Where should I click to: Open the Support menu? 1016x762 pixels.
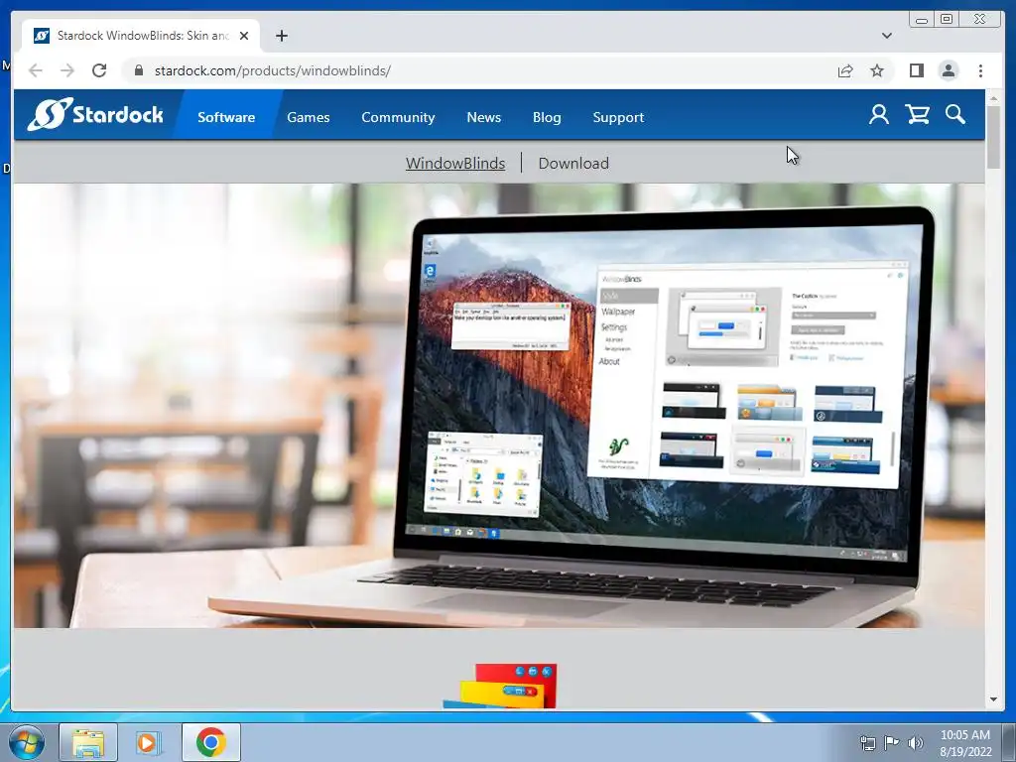click(x=618, y=117)
